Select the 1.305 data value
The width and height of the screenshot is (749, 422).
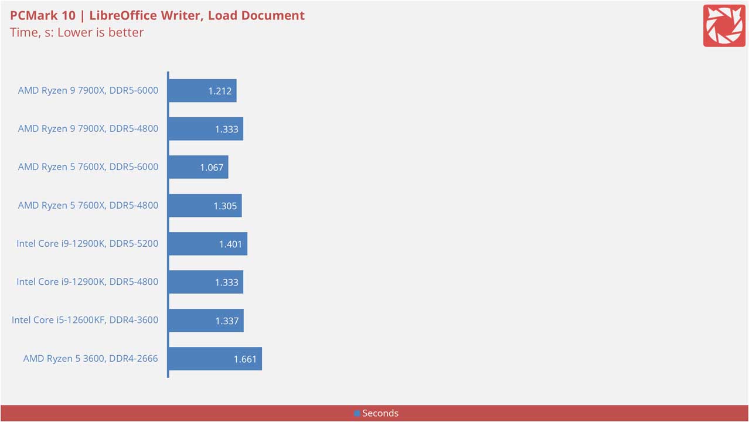pos(226,206)
